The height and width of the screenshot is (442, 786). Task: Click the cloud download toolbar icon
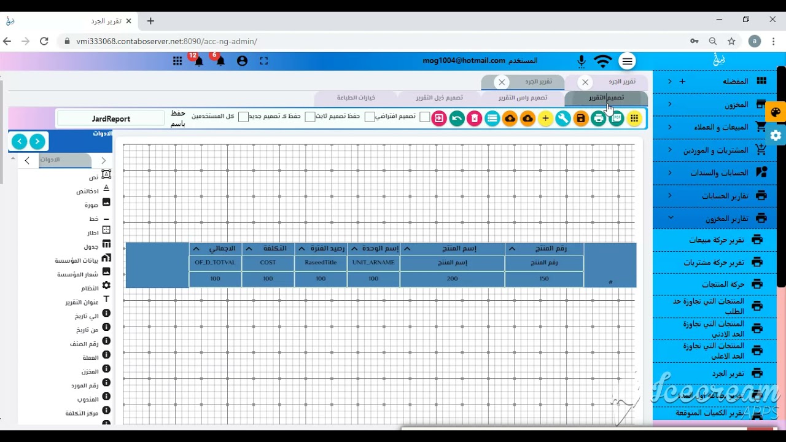[527, 118]
